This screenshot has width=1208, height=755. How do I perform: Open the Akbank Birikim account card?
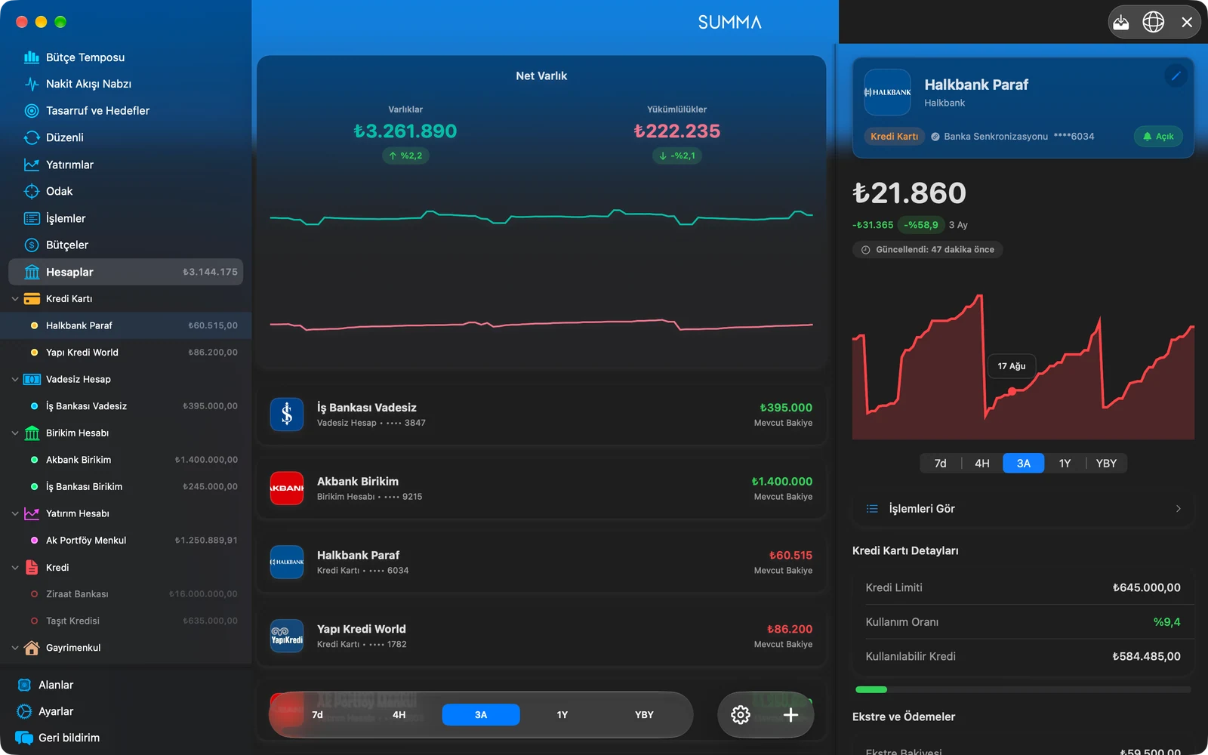541,488
